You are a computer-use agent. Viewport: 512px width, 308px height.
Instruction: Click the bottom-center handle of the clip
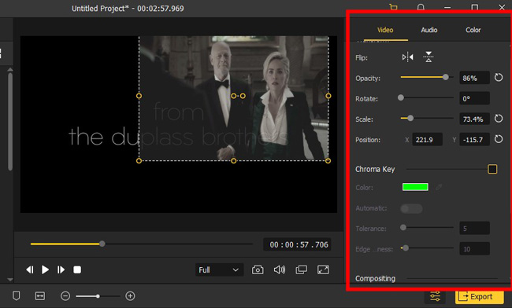coord(233,161)
